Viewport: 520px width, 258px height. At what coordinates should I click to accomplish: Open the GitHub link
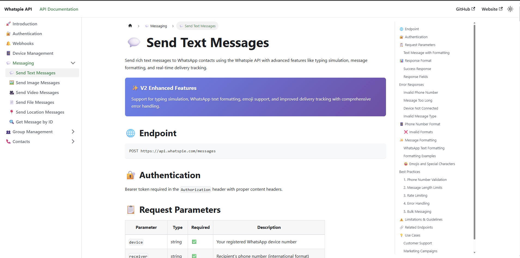coord(465,9)
